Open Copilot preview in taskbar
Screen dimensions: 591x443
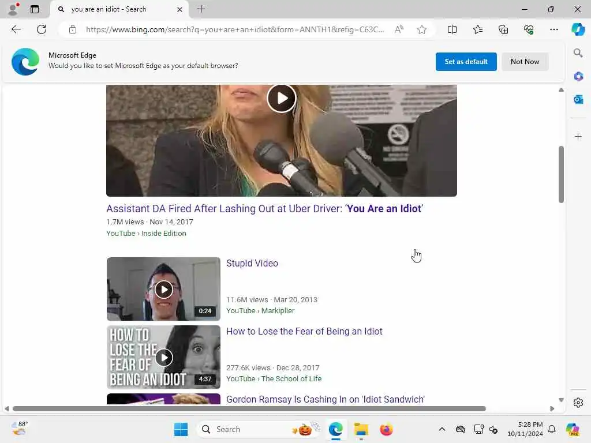click(x=573, y=429)
